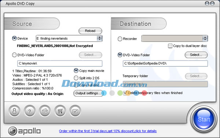
Task: Choose DVD-Video Folder as source
Action: 14,55
